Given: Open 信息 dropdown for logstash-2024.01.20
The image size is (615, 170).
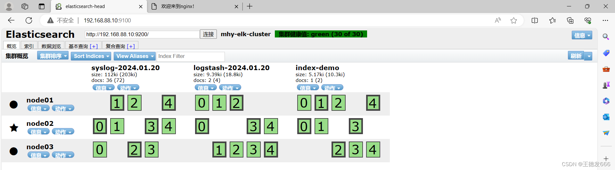Looking at the screenshot, I should coord(206,88).
